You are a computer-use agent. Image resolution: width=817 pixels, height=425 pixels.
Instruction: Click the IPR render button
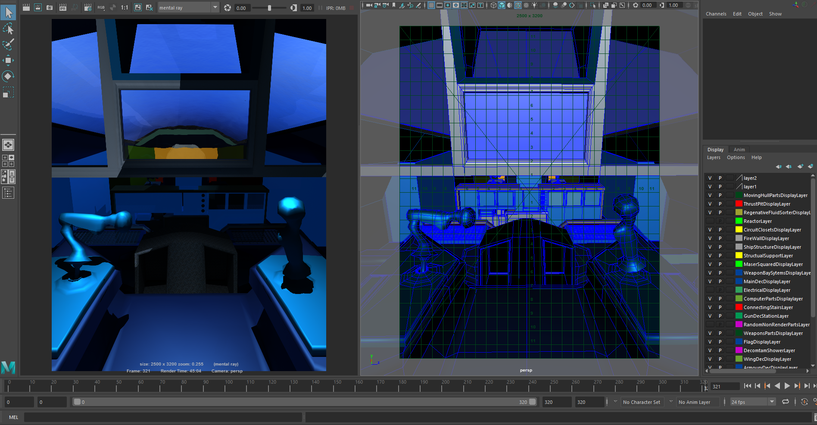click(x=63, y=8)
